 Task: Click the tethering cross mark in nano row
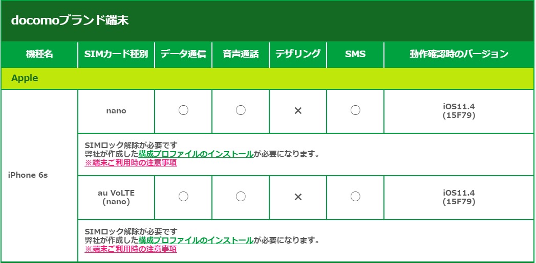point(298,110)
